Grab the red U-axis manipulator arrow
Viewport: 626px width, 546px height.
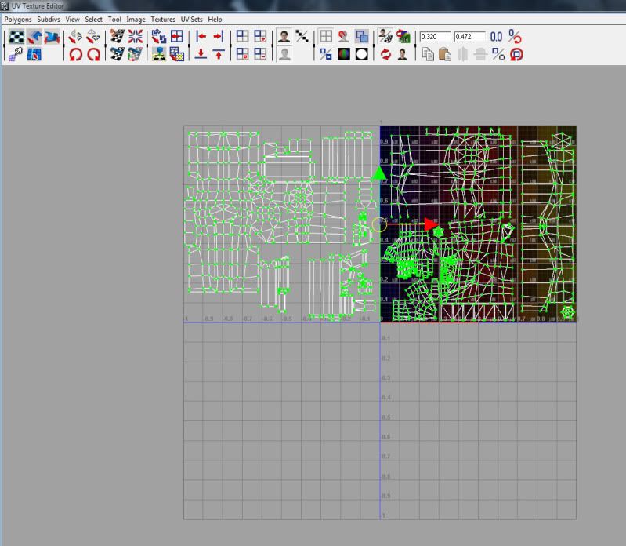pos(431,224)
